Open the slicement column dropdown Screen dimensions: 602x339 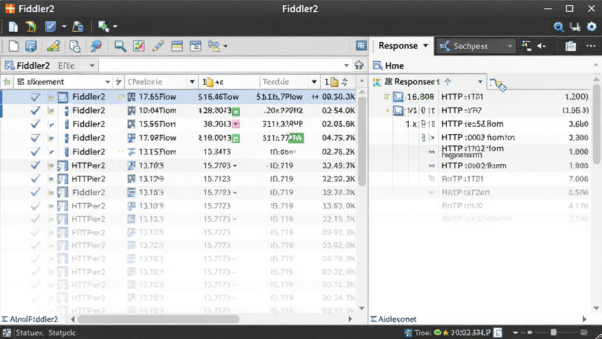[108, 82]
